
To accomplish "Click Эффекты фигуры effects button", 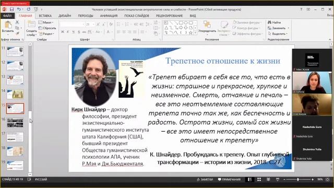I will tap(248, 33).
